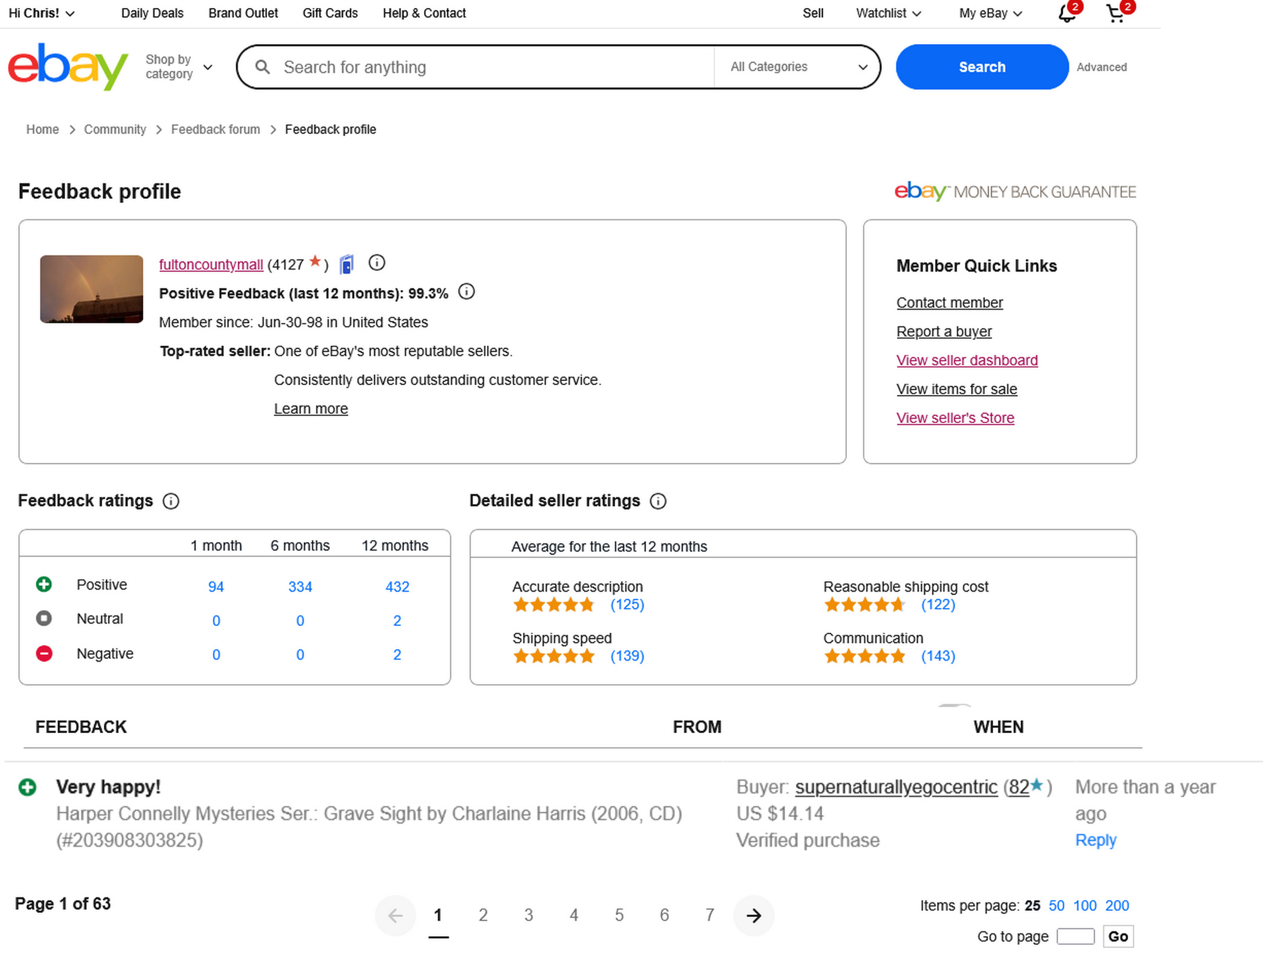Expand the Watchlist dropdown
The image size is (1263, 957).
888,13
